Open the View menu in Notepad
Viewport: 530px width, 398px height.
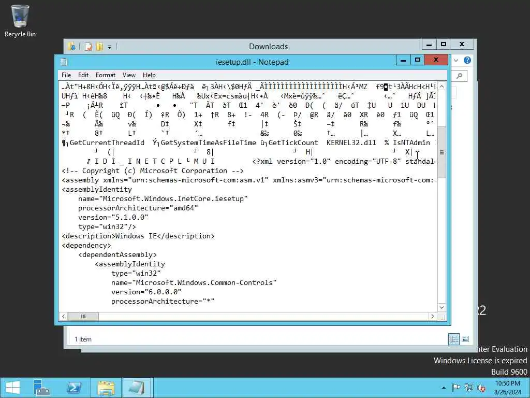pyautogui.click(x=129, y=75)
